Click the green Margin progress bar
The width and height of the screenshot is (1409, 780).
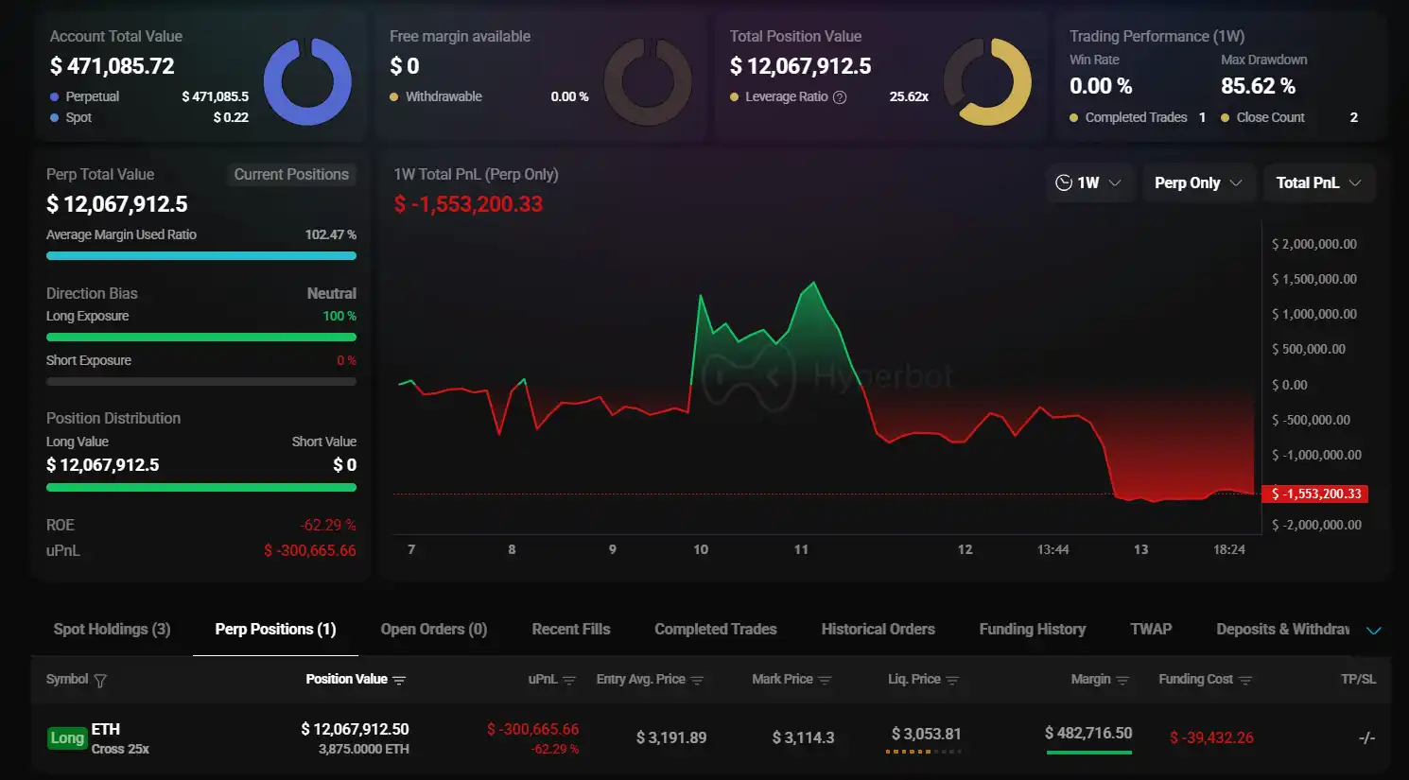pos(1088,754)
